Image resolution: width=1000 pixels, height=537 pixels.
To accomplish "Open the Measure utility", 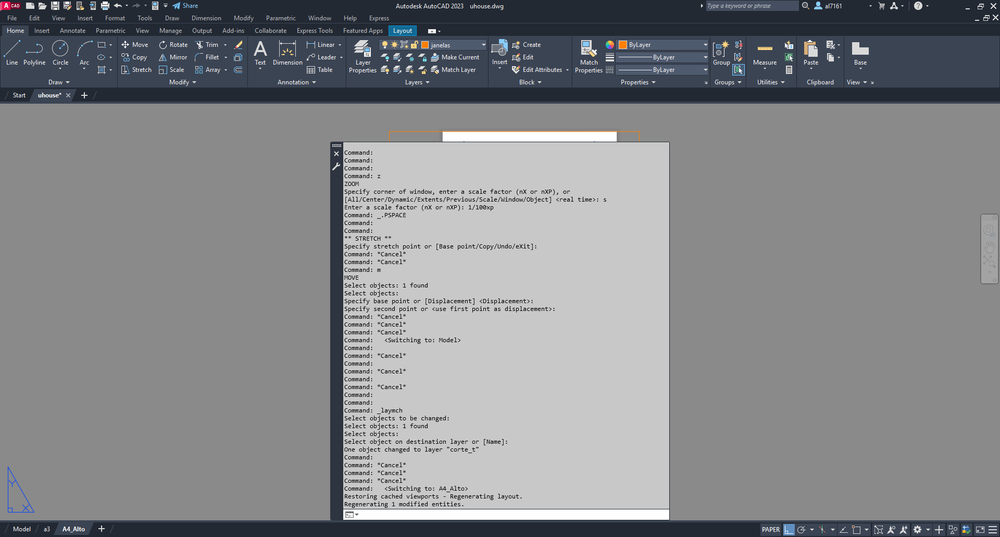I will click(x=765, y=54).
